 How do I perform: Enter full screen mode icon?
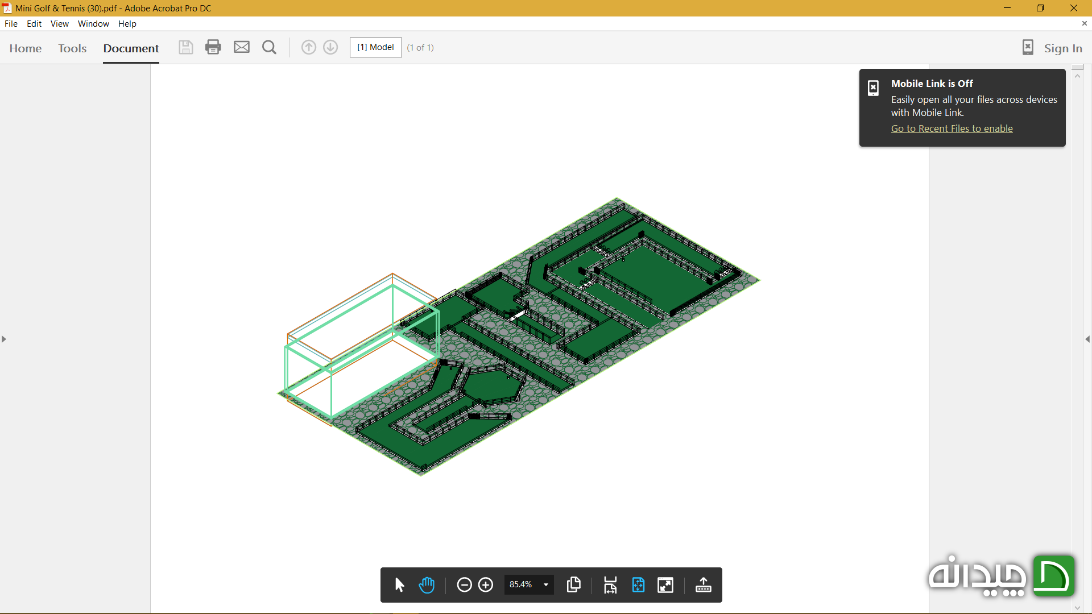tap(665, 584)
